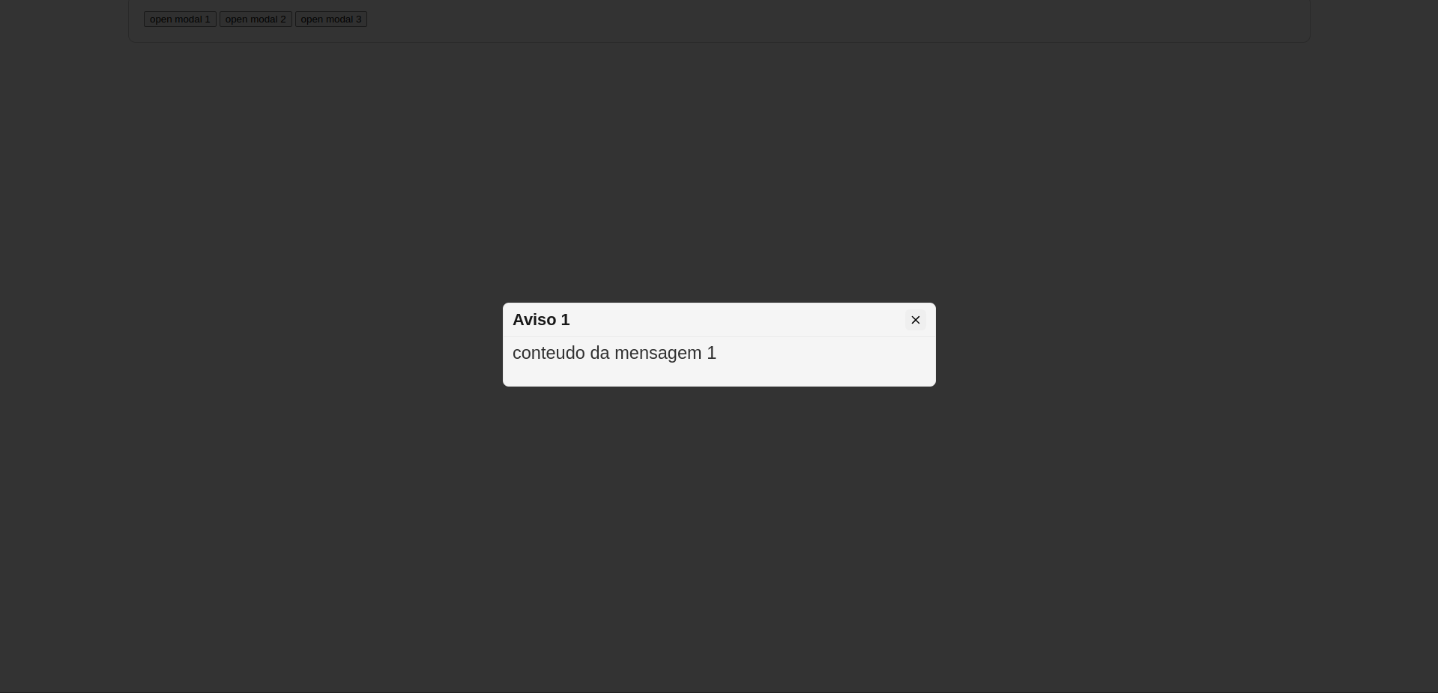The height and width of the screenshot is (693, 1438).
Task: Click the open modal 3 button
Action: (x=331, y=19)
